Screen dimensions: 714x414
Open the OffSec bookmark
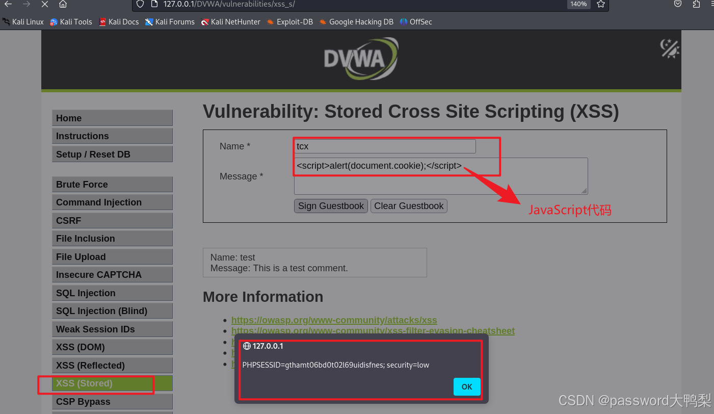(416, 22)
